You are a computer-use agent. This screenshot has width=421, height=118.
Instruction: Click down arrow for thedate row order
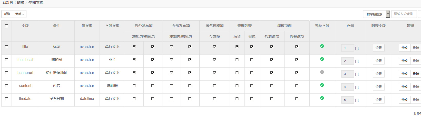pos(358,100)
